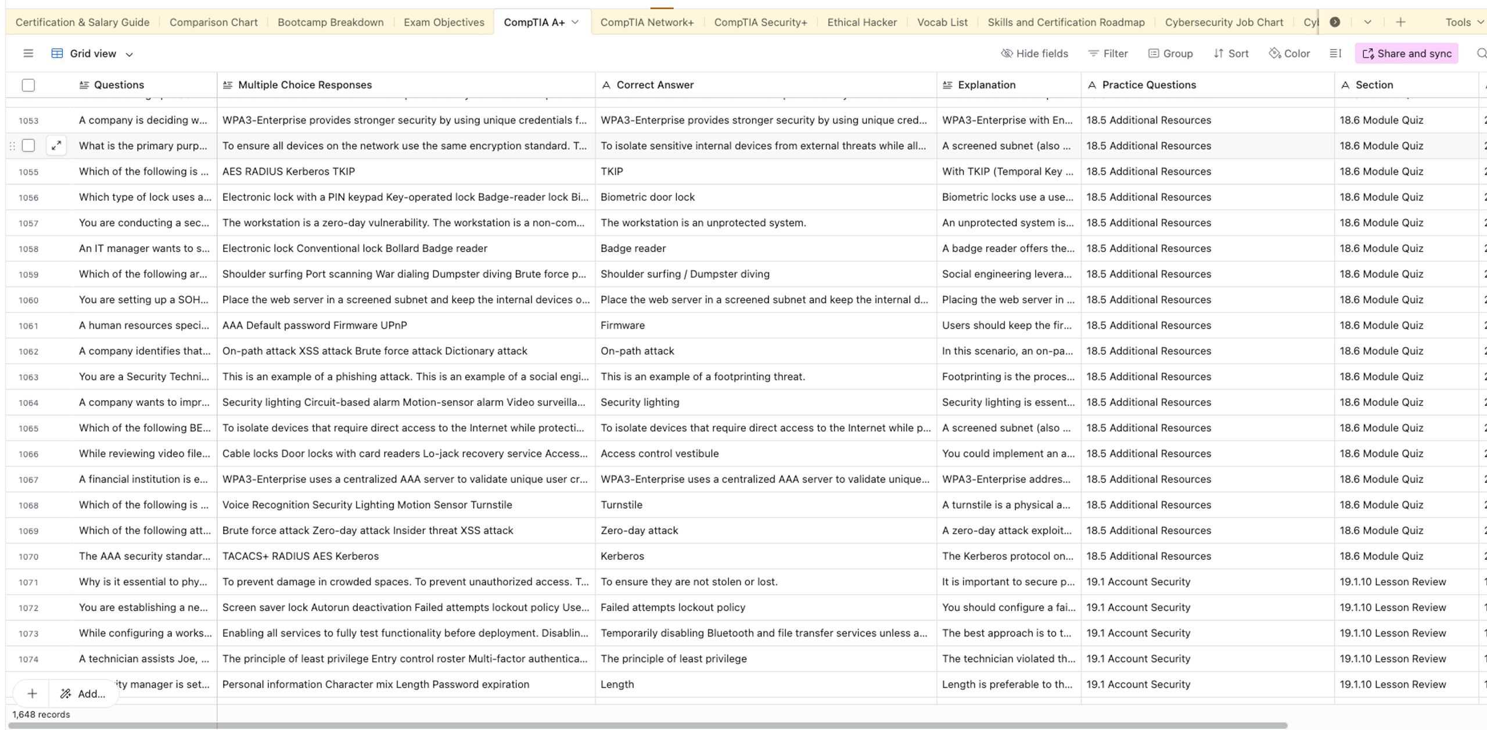The image size is (1487, 730).
Task: Click the plus button to add a record
Action: pyautogui.click(x=32, y=693)
